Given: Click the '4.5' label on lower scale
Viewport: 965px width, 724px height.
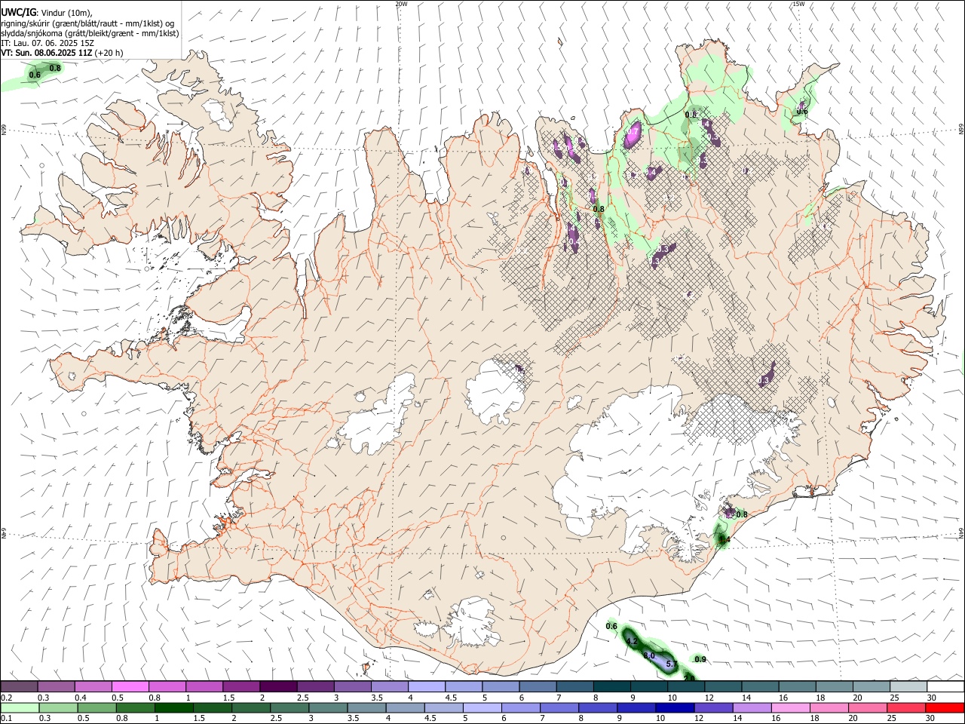Looking at the screenshot, I should pos(430,719).
